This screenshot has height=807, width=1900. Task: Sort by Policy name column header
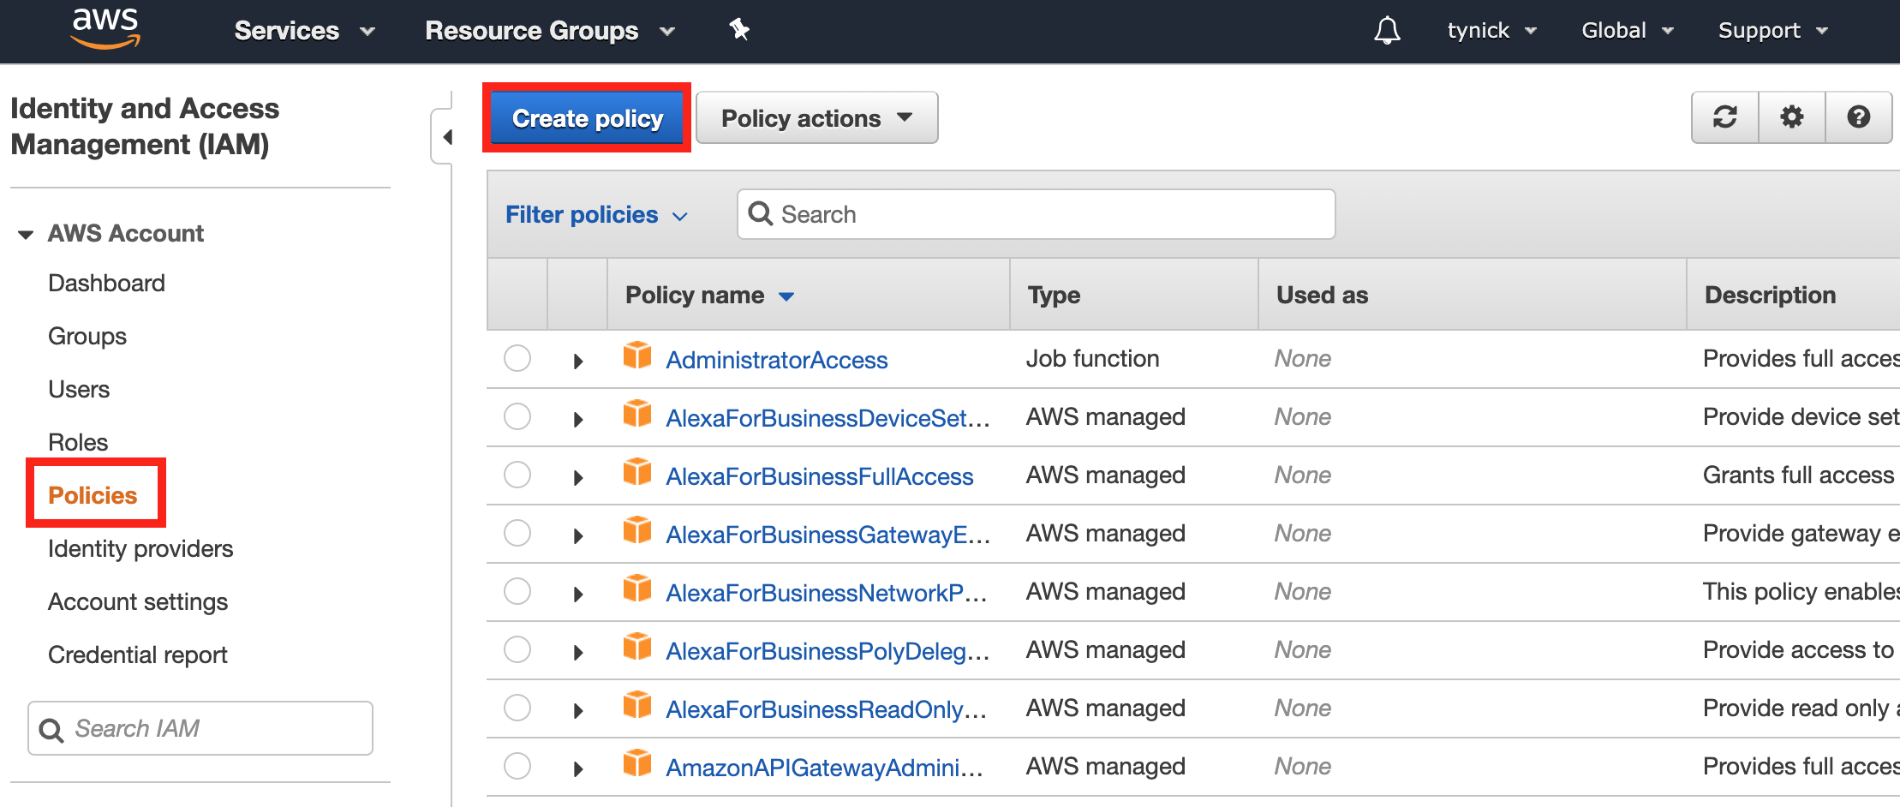point(710,295)
